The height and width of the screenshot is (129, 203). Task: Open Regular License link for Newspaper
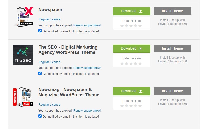coord(49,19)
